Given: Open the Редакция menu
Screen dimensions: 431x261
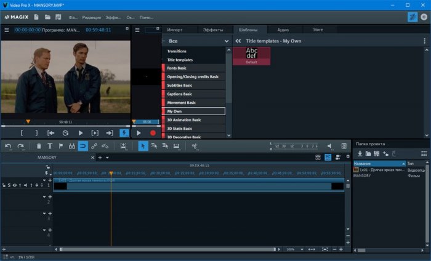Looking at the screenshot, I should (91, 17).
